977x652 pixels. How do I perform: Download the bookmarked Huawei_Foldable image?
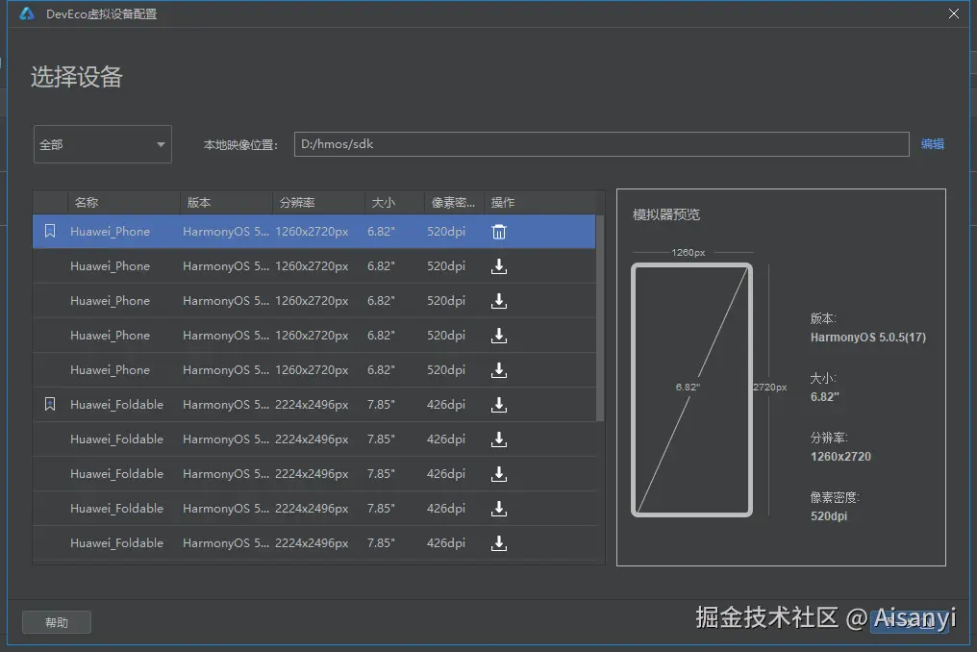[499, 405]
